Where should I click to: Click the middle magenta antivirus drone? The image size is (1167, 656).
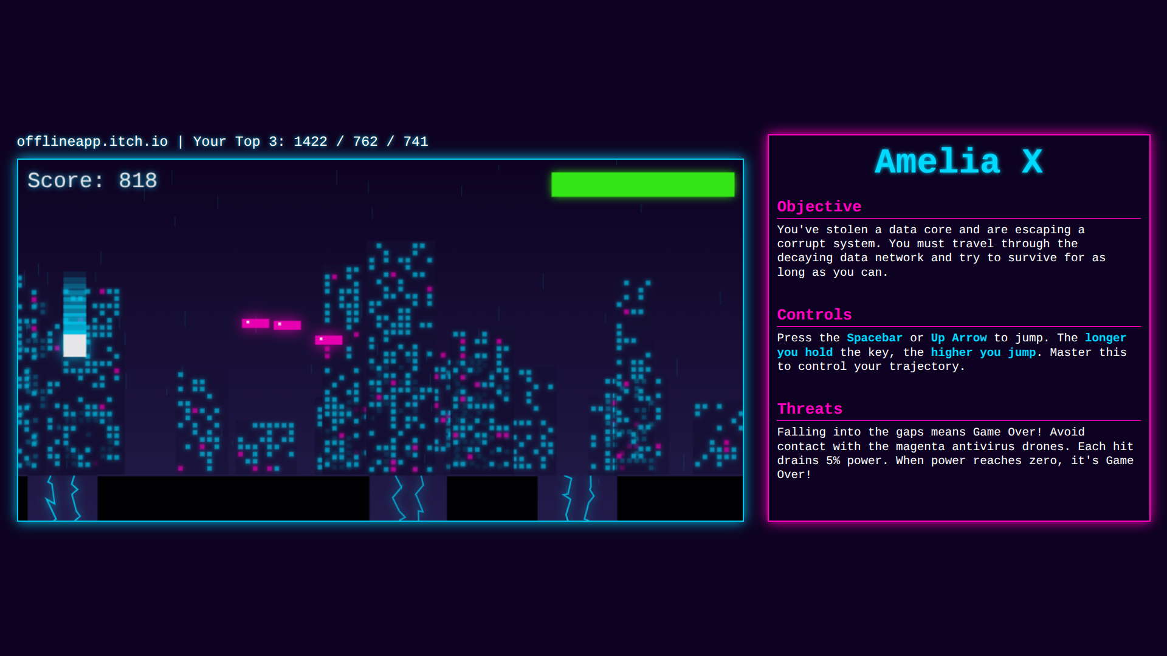click(x=287, y=325)
